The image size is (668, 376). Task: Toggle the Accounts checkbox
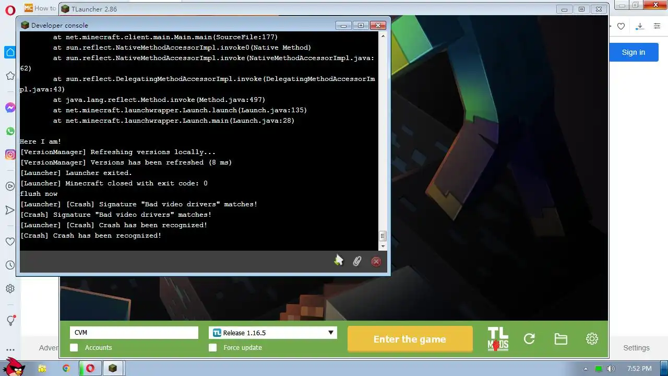pos(74,347)
